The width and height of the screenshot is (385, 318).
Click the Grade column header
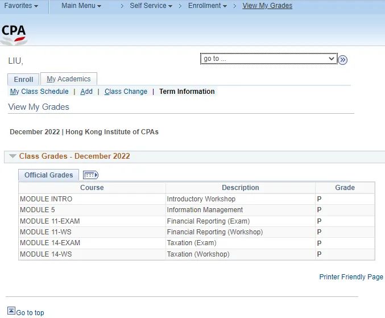[x=345, y=188]
